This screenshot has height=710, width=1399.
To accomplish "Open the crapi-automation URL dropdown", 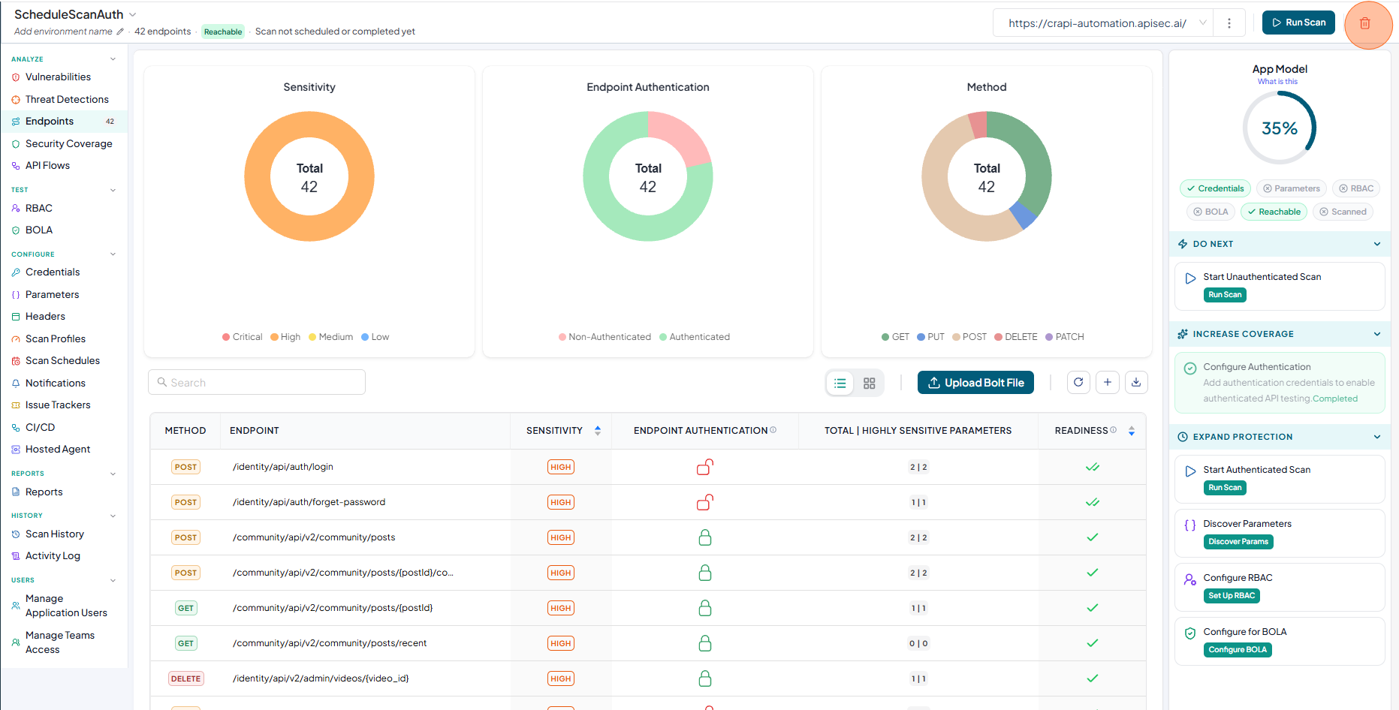I will 1203,23.
